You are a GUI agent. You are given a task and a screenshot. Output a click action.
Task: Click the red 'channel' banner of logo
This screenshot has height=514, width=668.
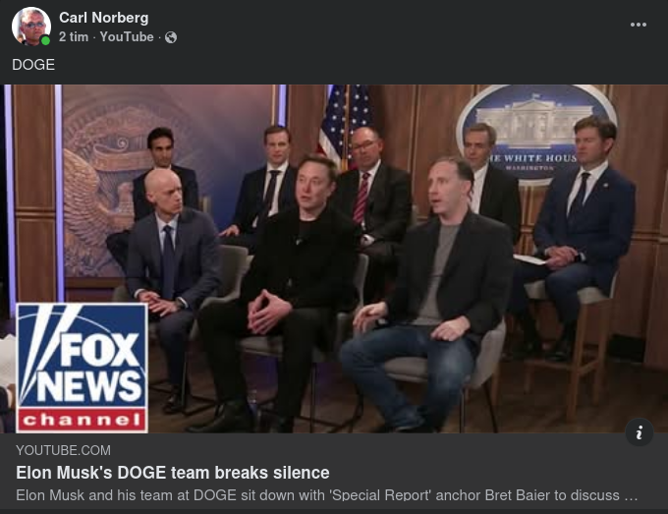coord(82,420)
